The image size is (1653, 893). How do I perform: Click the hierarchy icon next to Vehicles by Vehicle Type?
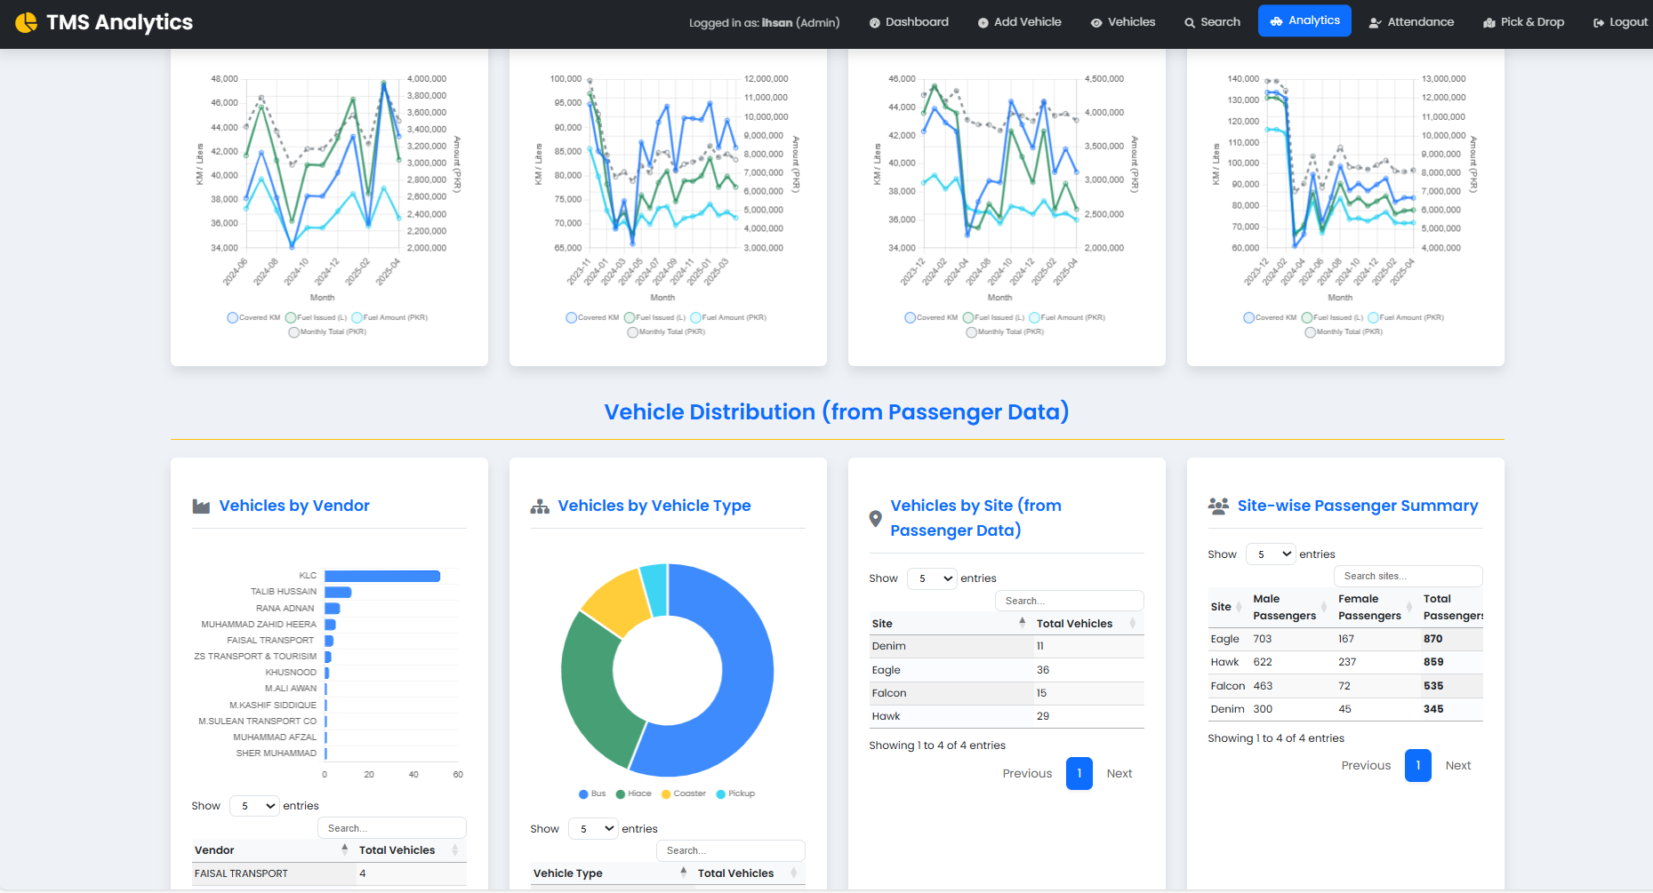540,505
